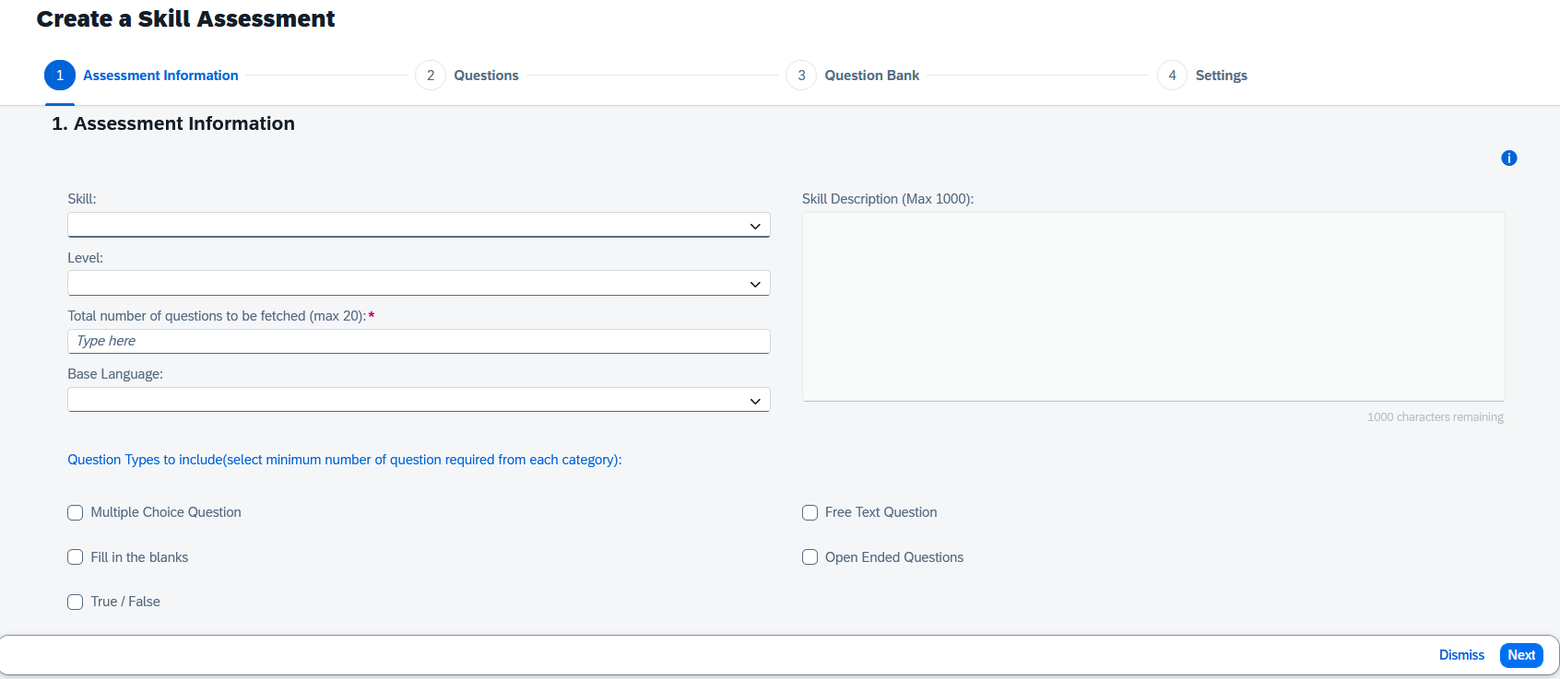Check the Fill in the blanks option

(x=76, y=557)
